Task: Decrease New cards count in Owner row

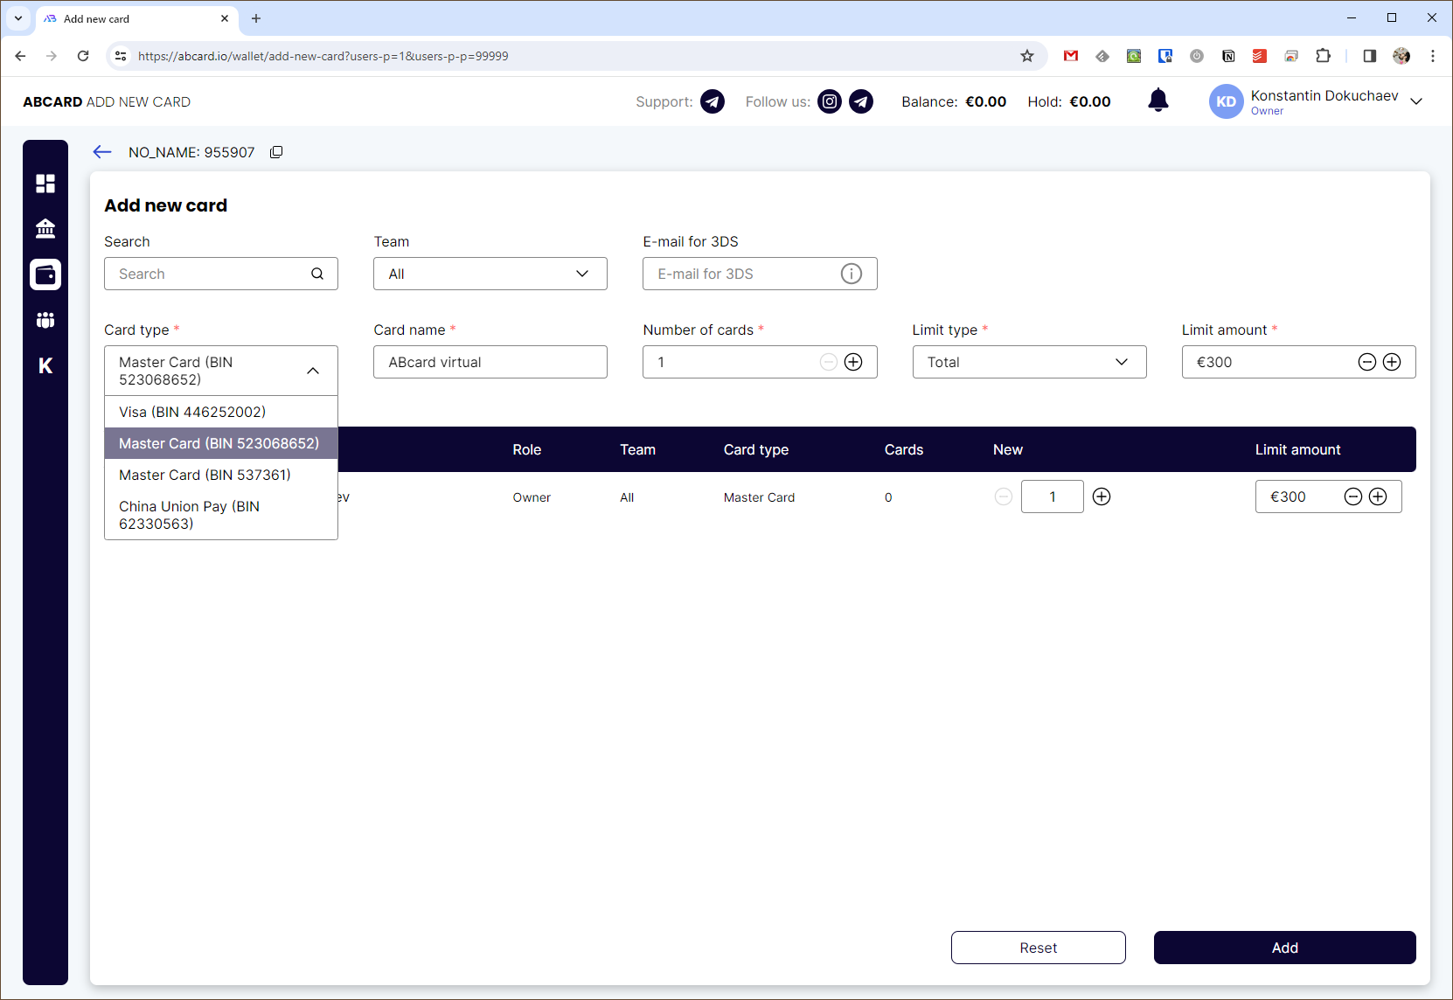Action: [x=1004, y=497]
